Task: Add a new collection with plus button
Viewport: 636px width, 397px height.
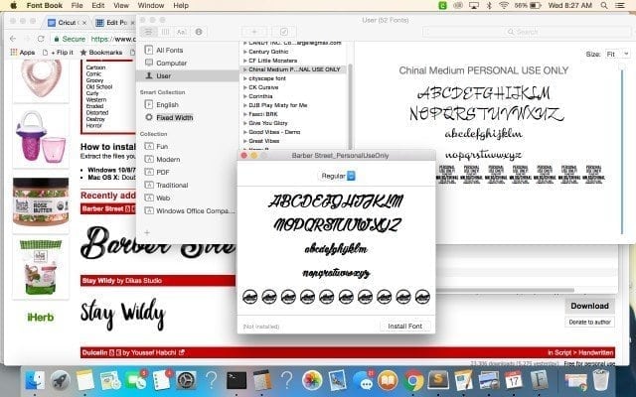Action: click(x=147, y=232)
